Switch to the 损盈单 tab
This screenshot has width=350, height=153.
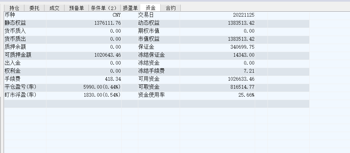click(x=130, y=8)
